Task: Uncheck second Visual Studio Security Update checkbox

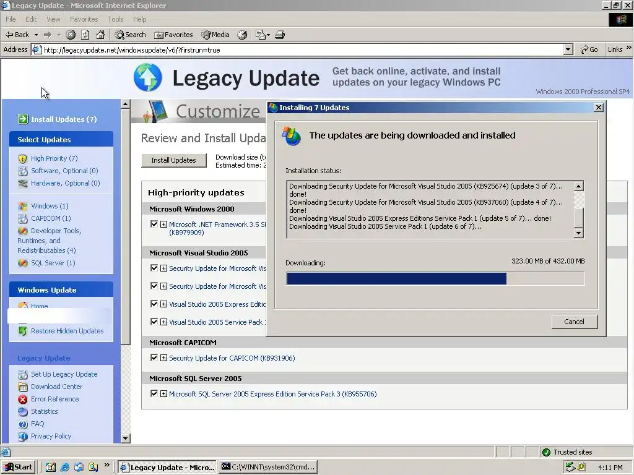Action: [x=154, y=286]
